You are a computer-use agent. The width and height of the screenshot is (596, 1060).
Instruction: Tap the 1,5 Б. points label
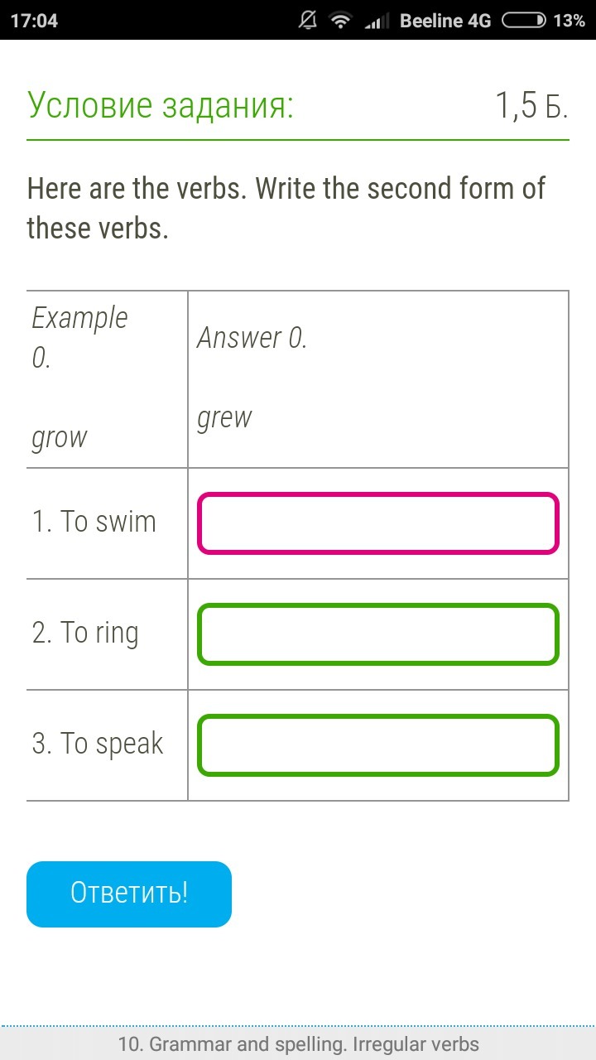click(531, 106)
